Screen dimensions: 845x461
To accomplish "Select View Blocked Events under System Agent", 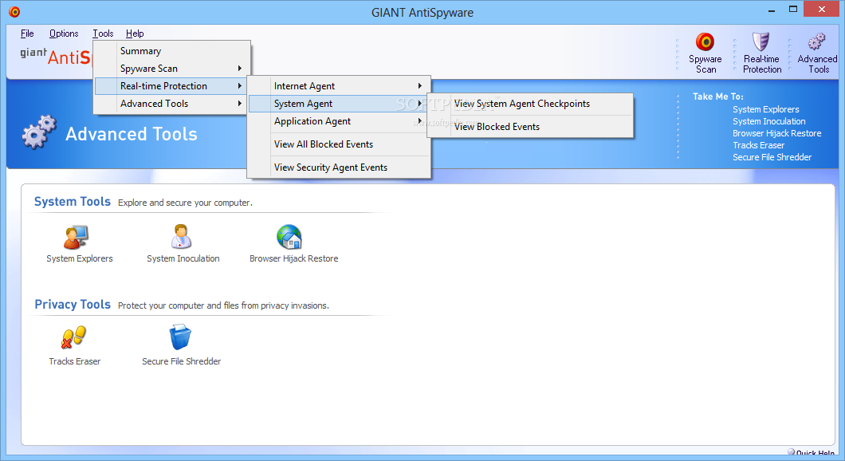I will click(x=530, y=127).
